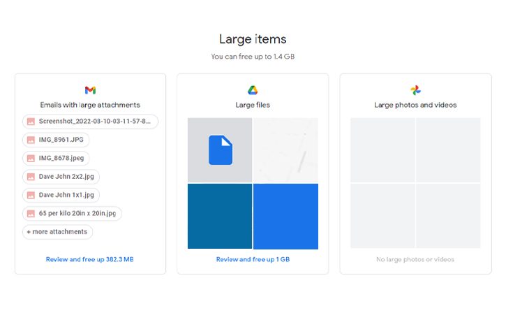Click Review and free up 382.3 MB
Viewport: 506px width, 320px height.
click(90, 259)
